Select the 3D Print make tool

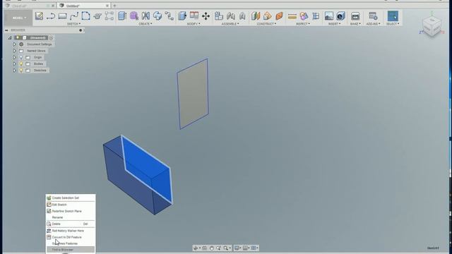click(355, 16)
